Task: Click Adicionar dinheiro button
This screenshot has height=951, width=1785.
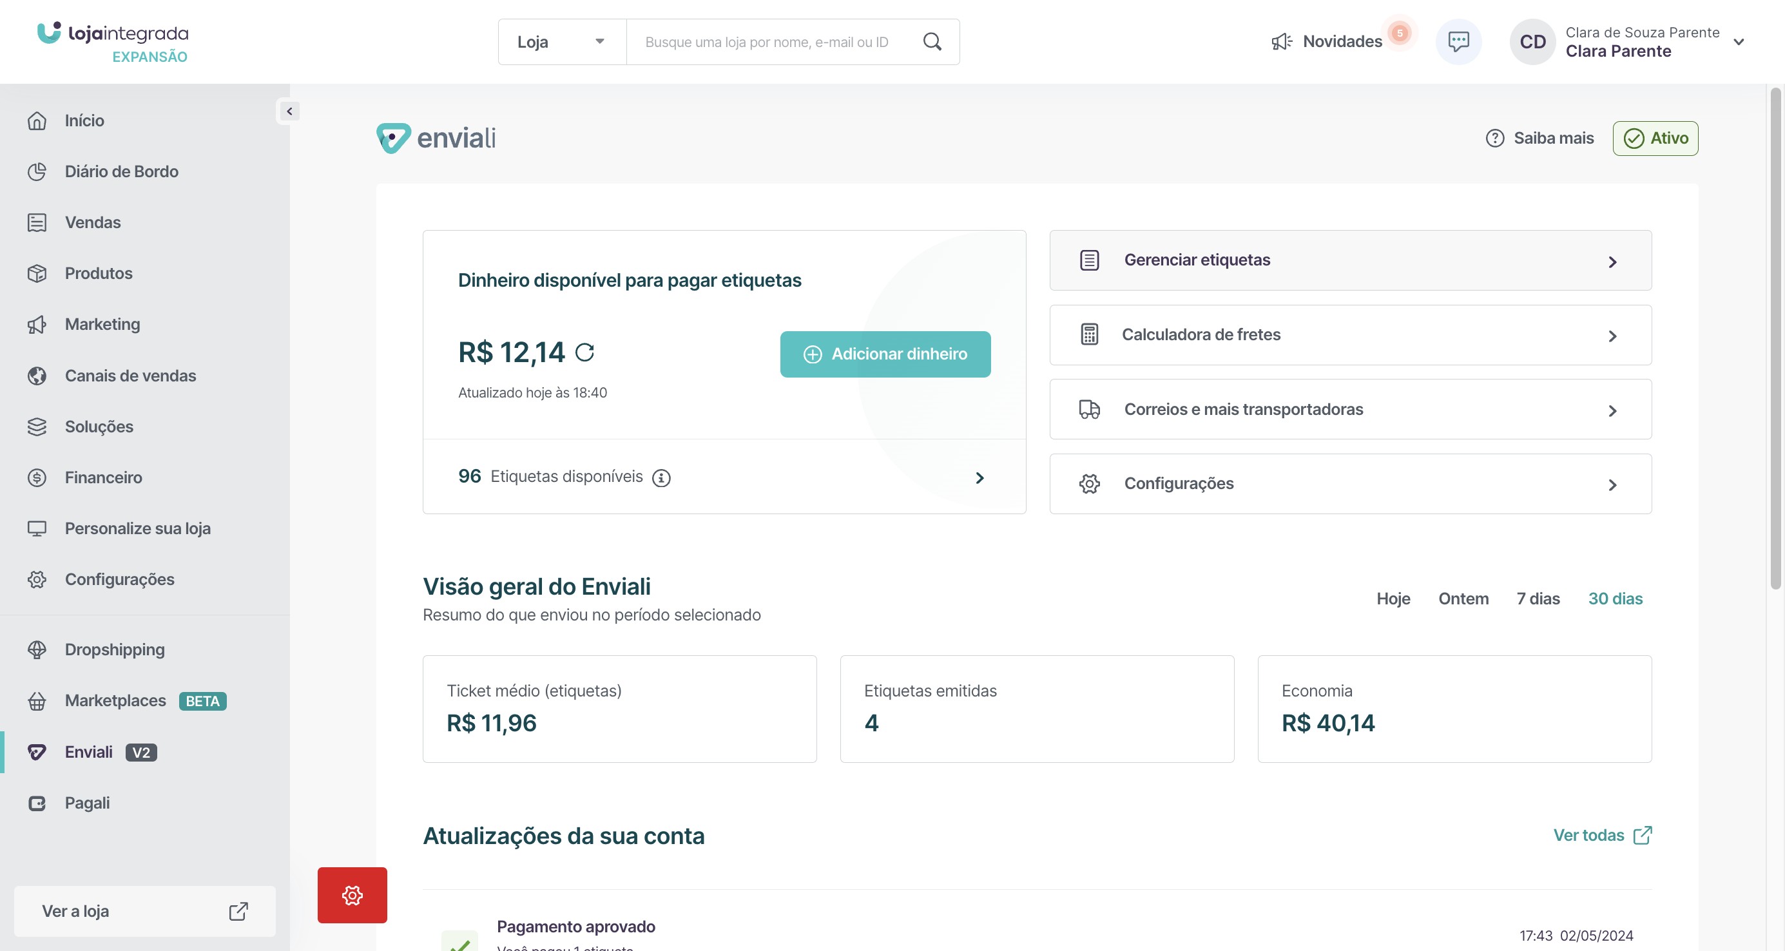Action: (885, 354)
